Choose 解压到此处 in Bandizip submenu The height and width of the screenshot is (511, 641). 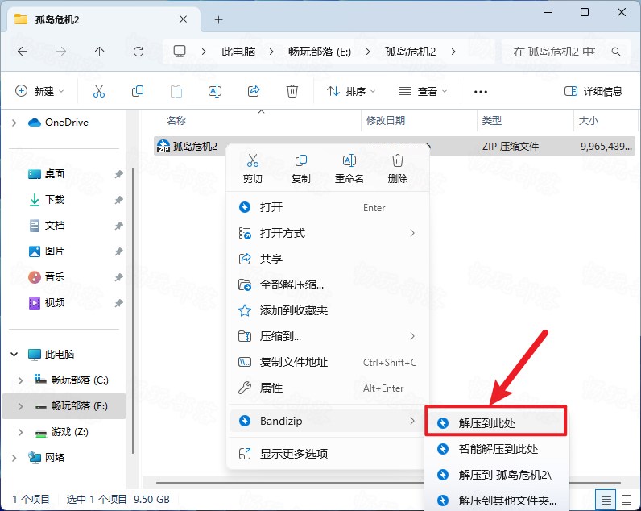[x=495, y=423]
